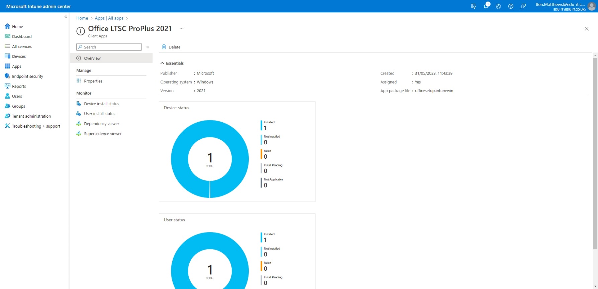Click the scrollbar down arrow
The width and height of the screenshot is (598, 289).
tap(595, 287)
